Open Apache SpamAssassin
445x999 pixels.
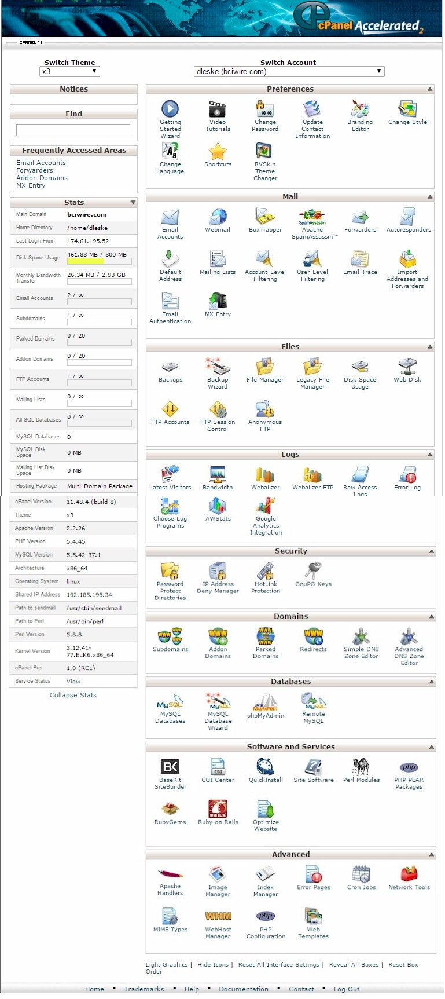pyautogui.click(x=312, y=217)
